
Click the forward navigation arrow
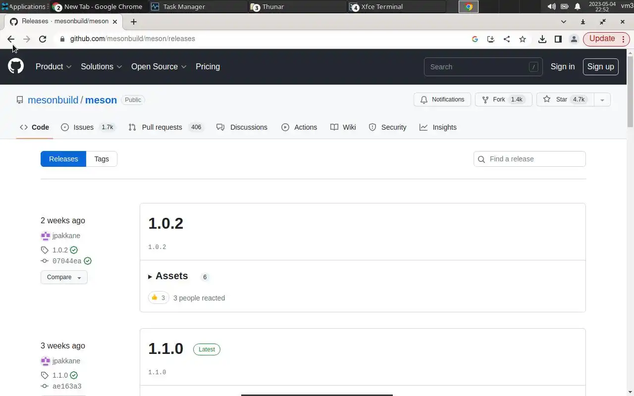pos(27,39)
